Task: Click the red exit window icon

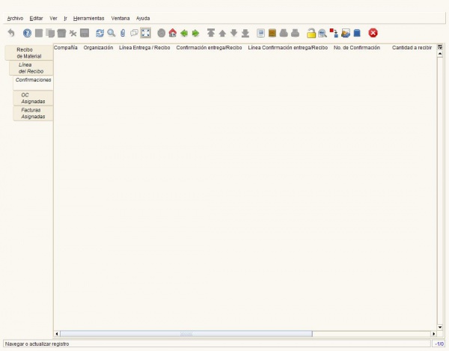Action: click(373, 33)
